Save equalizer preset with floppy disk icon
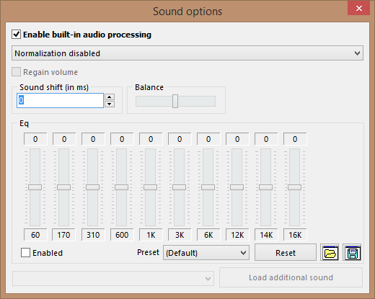 [x=353, y=252]
